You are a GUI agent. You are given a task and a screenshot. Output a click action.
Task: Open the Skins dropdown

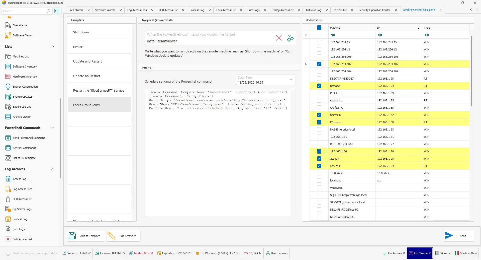[443, 253]
